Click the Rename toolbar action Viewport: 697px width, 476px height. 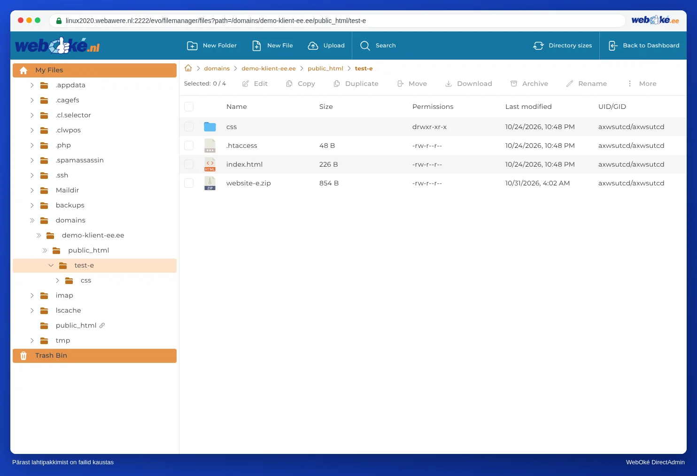pos(586,84)
